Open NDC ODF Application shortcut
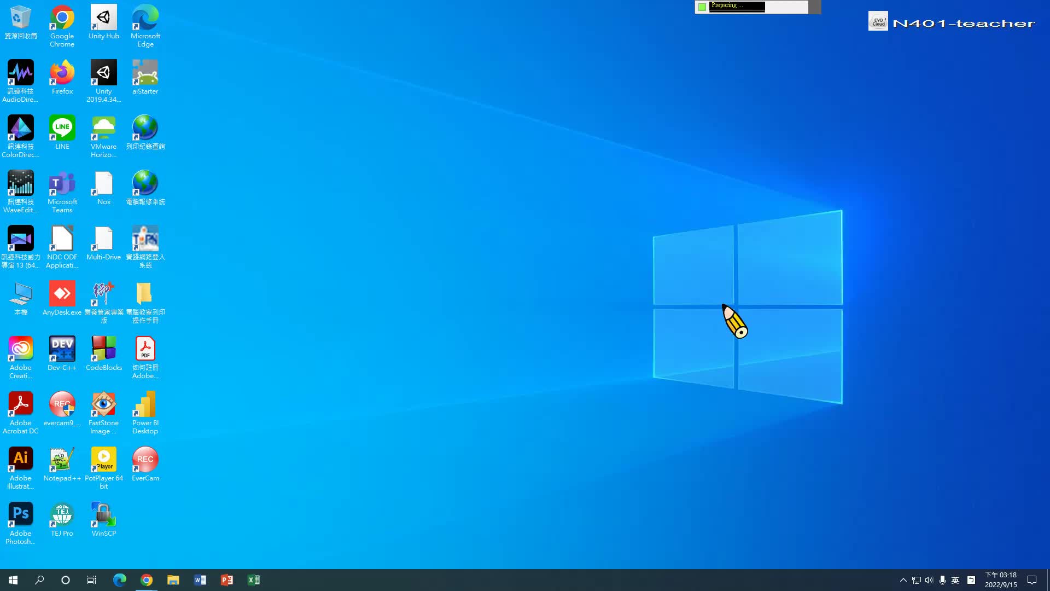The image size is (1050, 591). pos(62,247)
